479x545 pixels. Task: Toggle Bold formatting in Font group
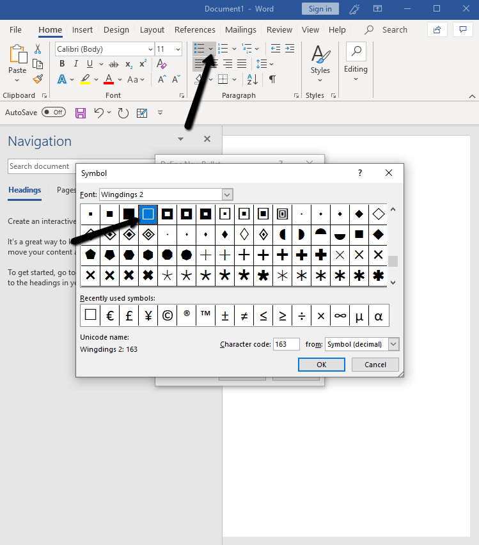[x=62, y=63]
